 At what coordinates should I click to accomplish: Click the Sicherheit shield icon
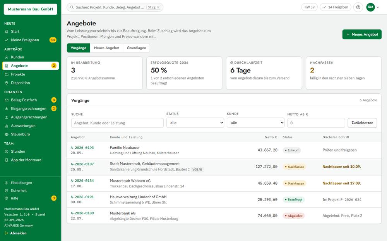tap(7, 190)
